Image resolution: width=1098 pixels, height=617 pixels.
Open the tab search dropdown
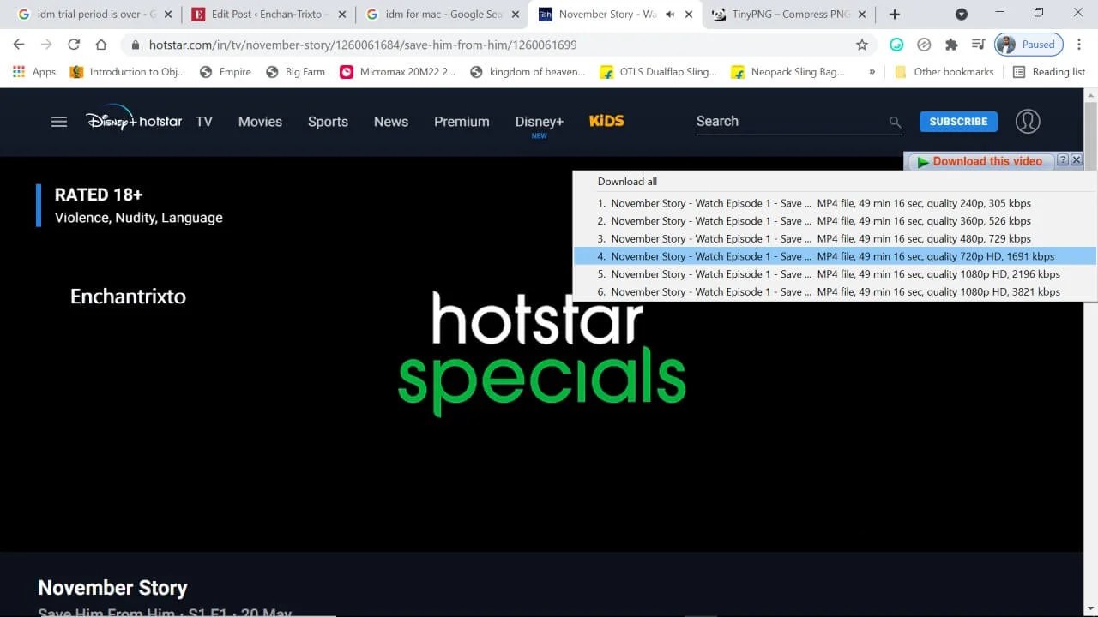click(962, 15)
